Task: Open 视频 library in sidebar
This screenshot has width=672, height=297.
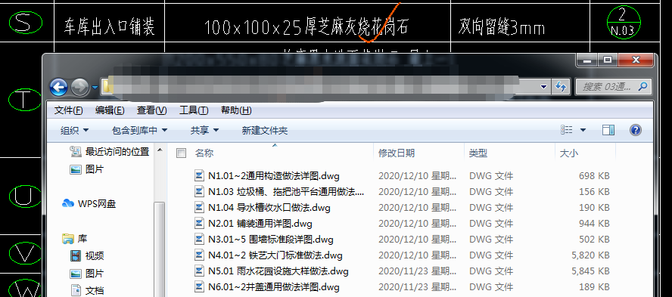Action: tap(87, 256)
